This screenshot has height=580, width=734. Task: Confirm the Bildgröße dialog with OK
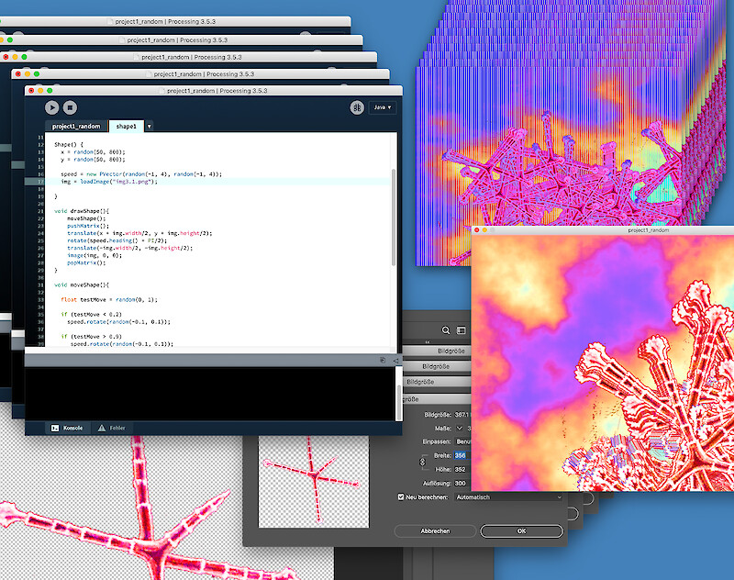[x=521, y=531]
